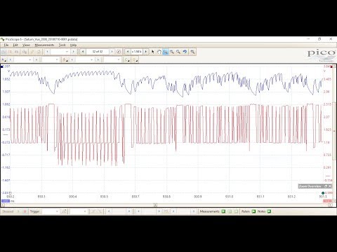Image resolution: width=337 pixels, height=252 pixels.
Task: Restore the Zoom Overview panel
Action: [x=326, y=186]
